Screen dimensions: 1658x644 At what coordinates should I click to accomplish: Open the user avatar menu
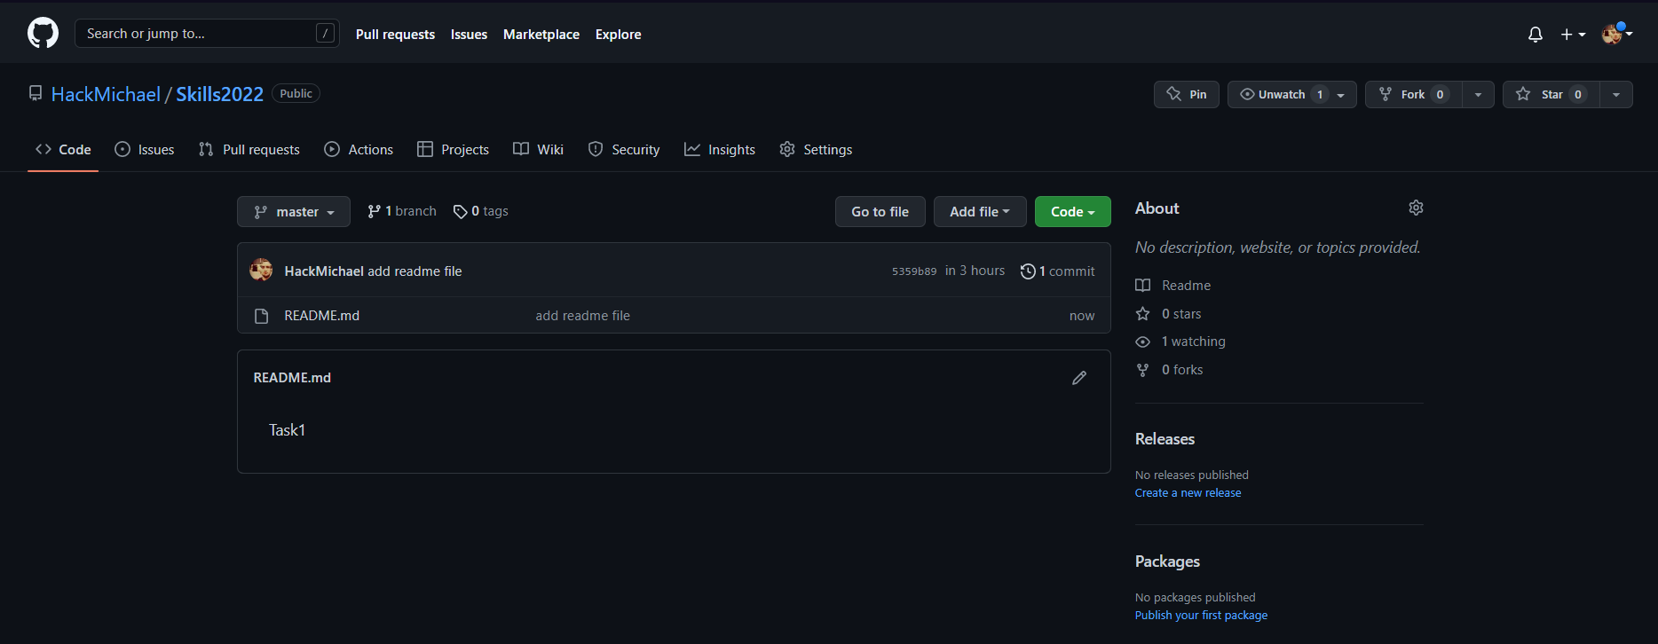coord(1616,34)
